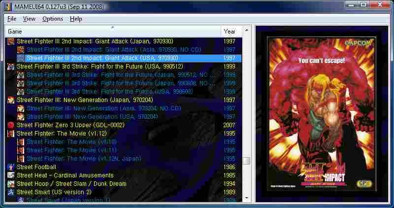This screenshot has width=394, height=208.
Task: Select Street Fighter III 2nd Impact (Japan, 970930)
Action: [x=95, y=41]
